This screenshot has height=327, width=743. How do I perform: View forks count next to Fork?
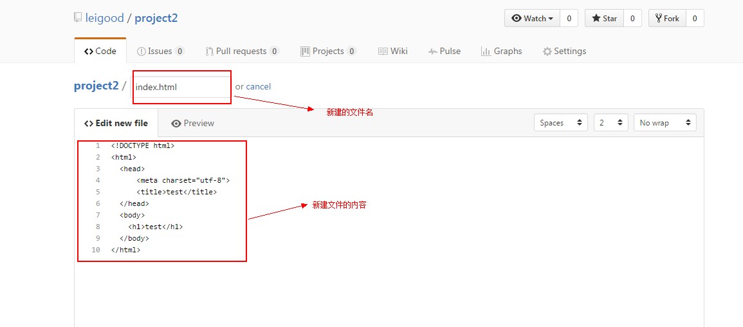tap(695, 19)
